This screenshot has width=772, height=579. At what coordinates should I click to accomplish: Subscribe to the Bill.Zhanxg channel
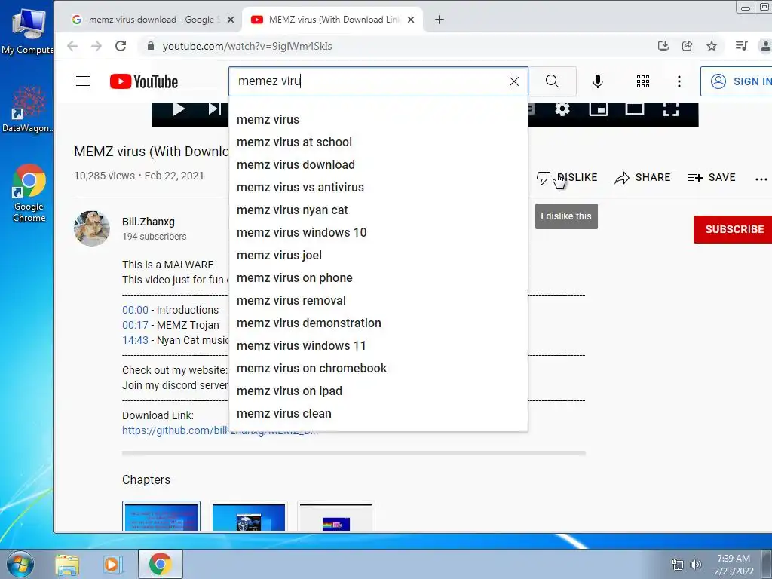(734, 229)
